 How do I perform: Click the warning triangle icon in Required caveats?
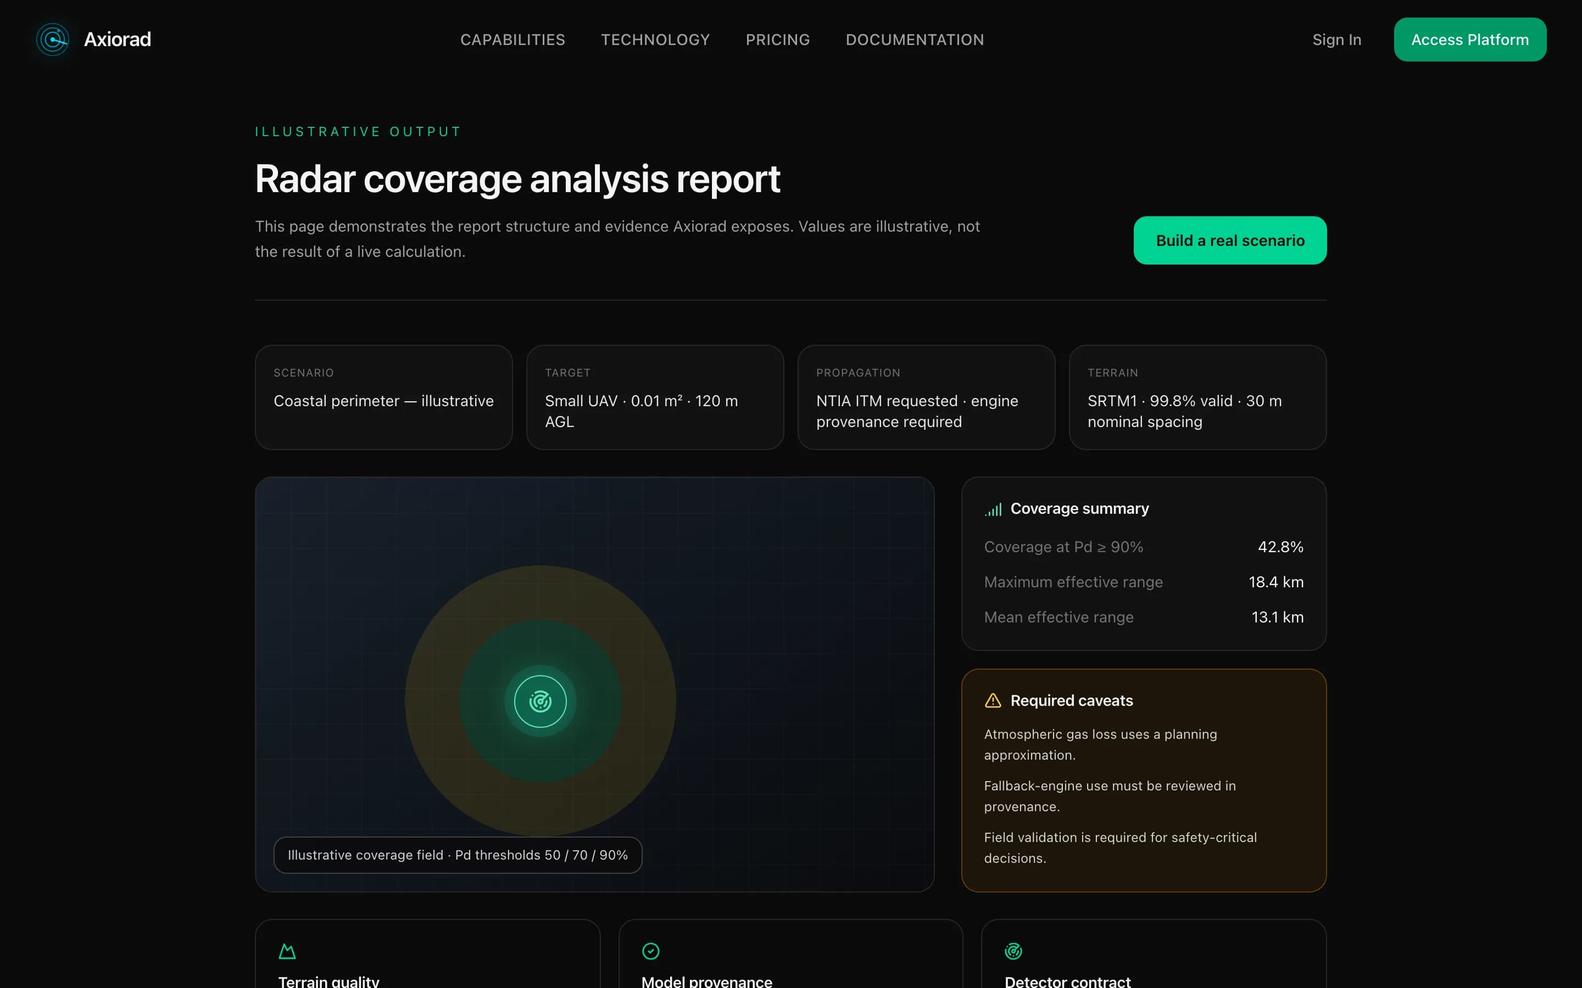pos(993,700)
